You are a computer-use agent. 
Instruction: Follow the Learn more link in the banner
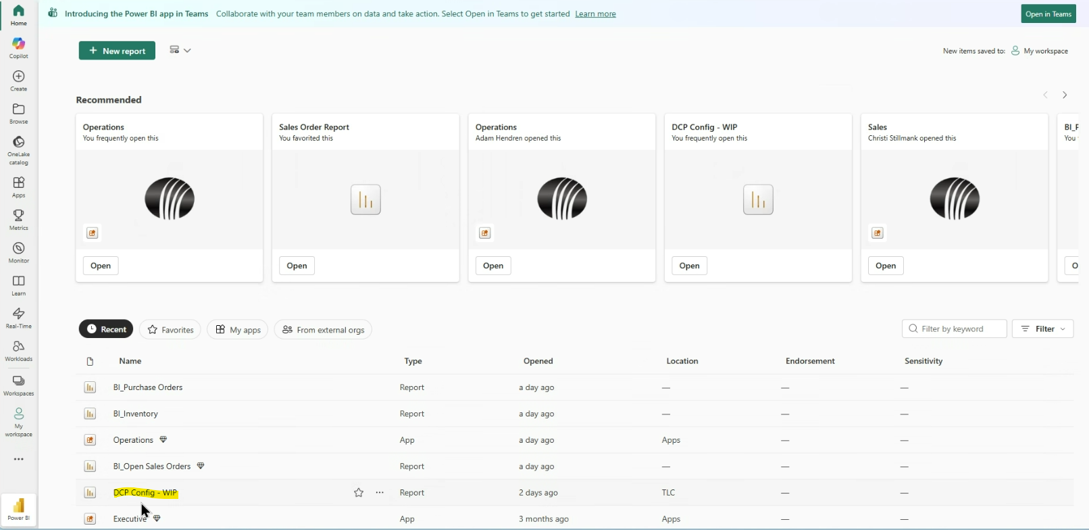(x=595, y=14)
